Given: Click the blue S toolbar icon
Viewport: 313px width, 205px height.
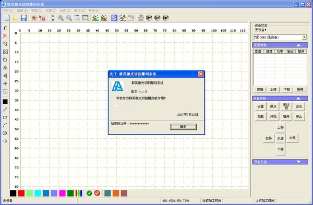Looking at the screenshot, I should [114, 18].
